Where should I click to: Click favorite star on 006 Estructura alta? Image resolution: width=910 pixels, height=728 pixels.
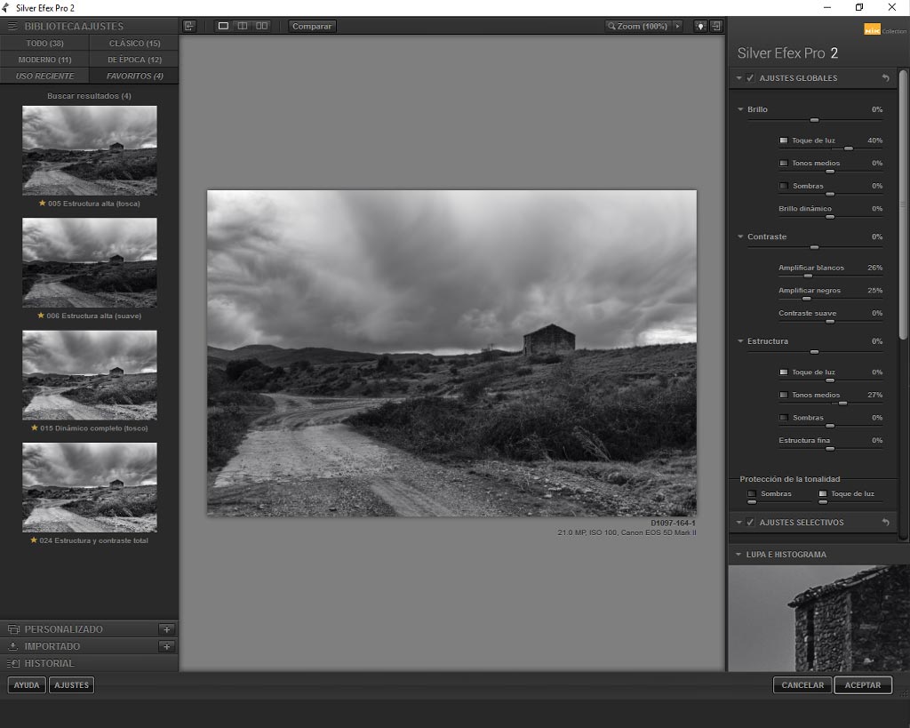click(x=41, y=316)
